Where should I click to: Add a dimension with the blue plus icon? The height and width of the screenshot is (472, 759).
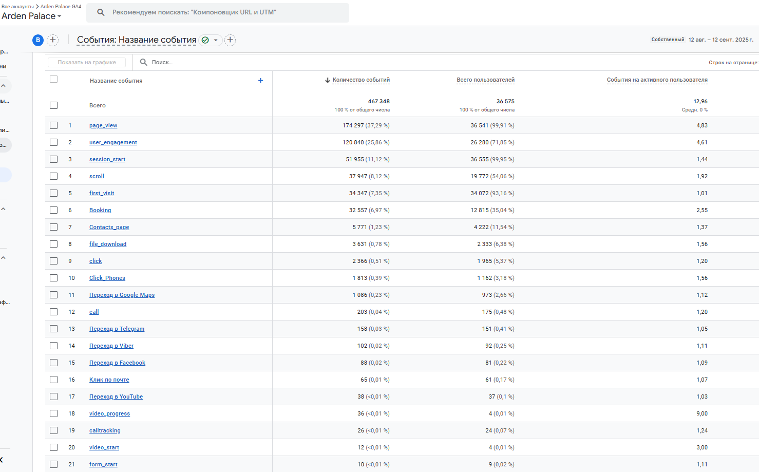pos(260,81)
